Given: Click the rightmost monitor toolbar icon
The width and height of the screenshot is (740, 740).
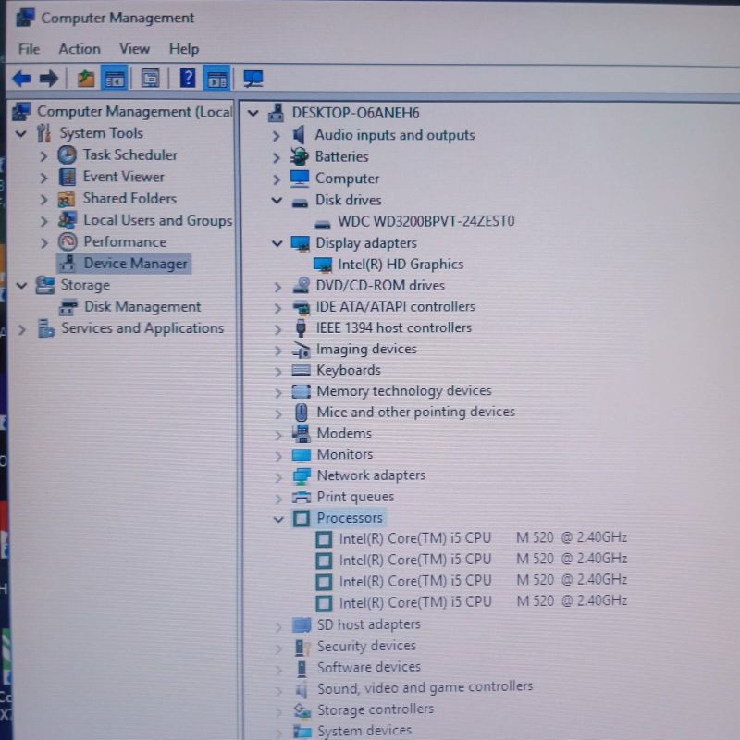Looking at the screenshot, I should [253, 78].
